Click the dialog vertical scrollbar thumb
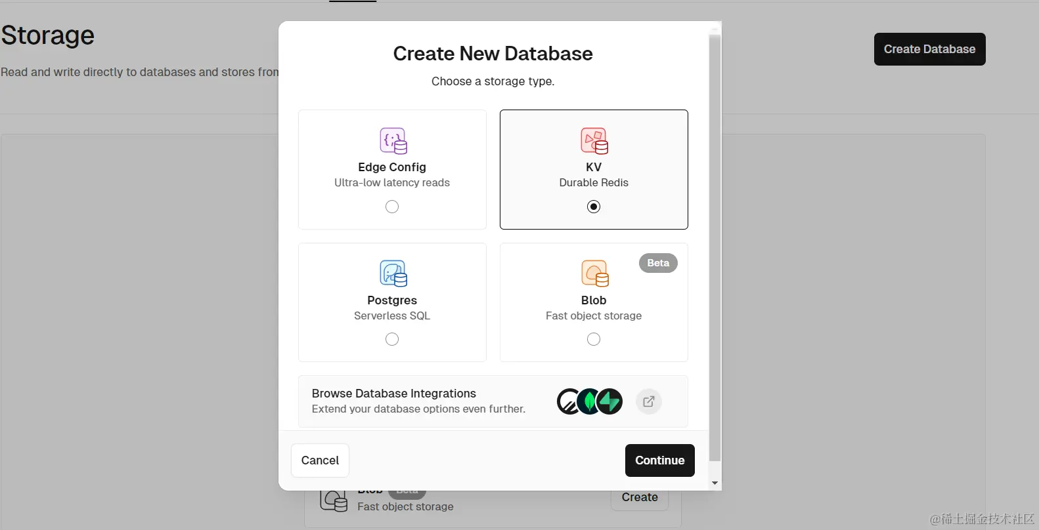 pyautogui.click(x=715, y=248)
